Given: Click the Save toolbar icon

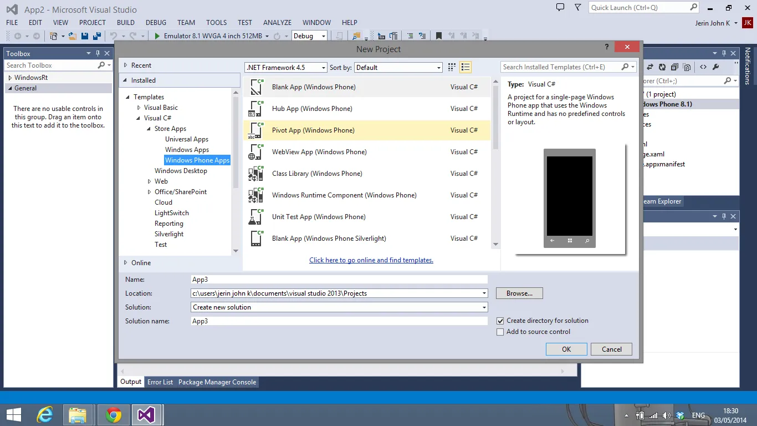Looking at the screenshot, I should [85, 36].
